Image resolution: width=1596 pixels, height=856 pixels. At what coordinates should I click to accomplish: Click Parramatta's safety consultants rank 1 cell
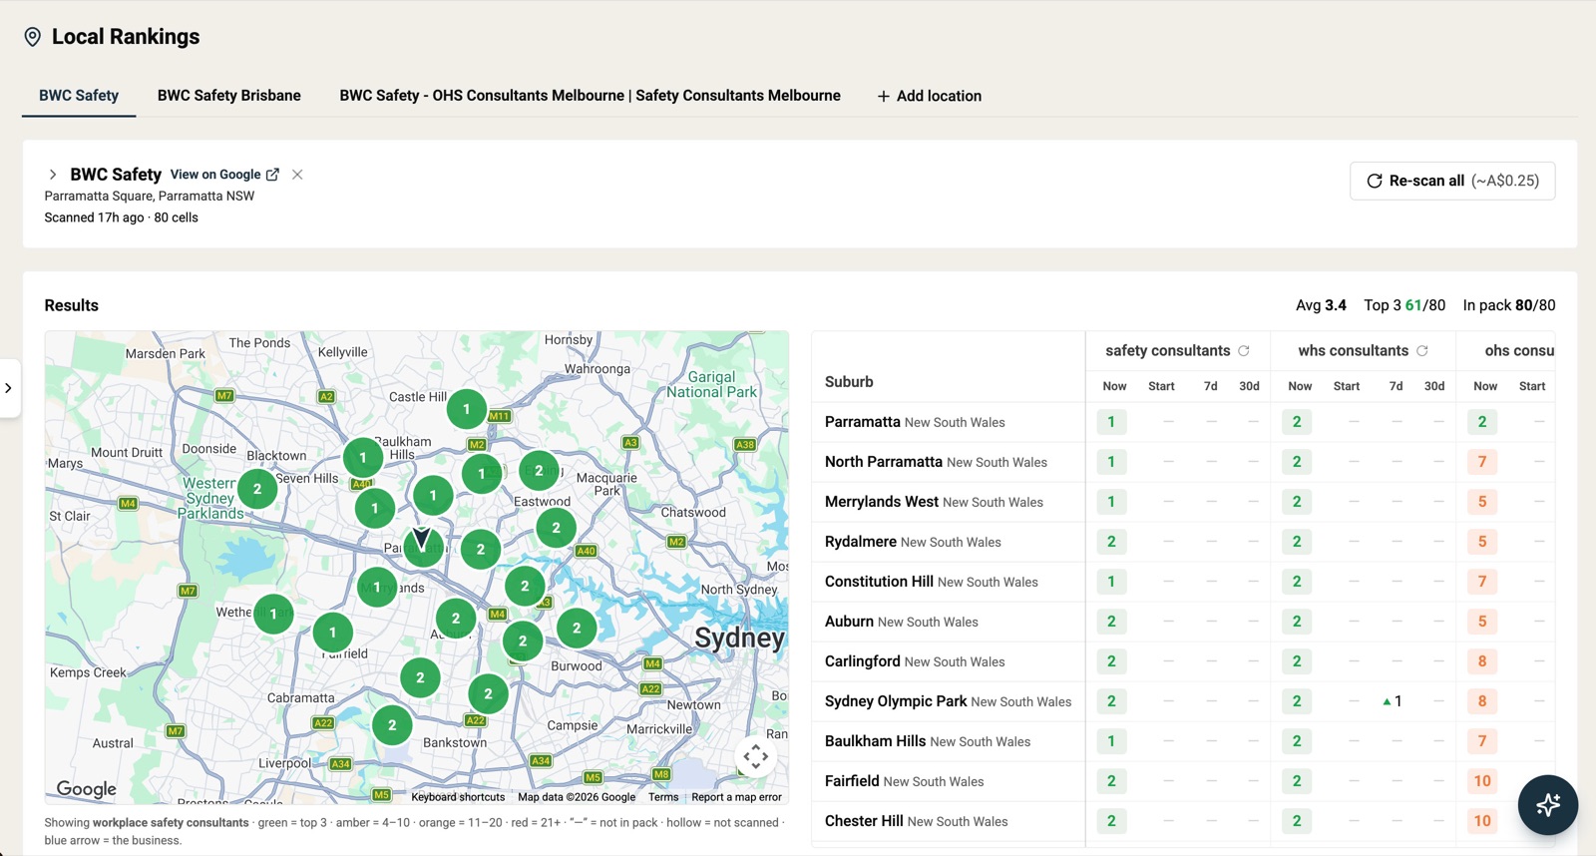point(1111,422)
